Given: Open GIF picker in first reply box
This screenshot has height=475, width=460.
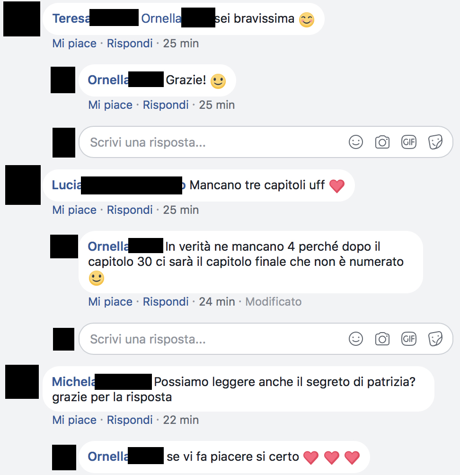Looking at the screenshot, I should 409,142.
